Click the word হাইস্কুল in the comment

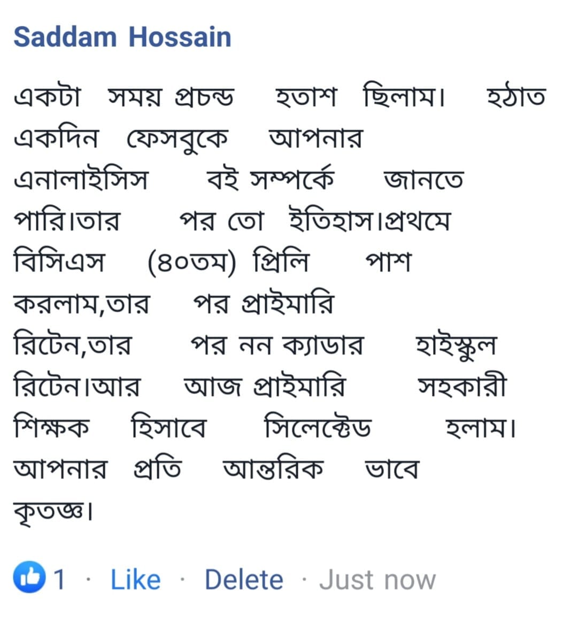pyautogui.click(x=456, y=346)
